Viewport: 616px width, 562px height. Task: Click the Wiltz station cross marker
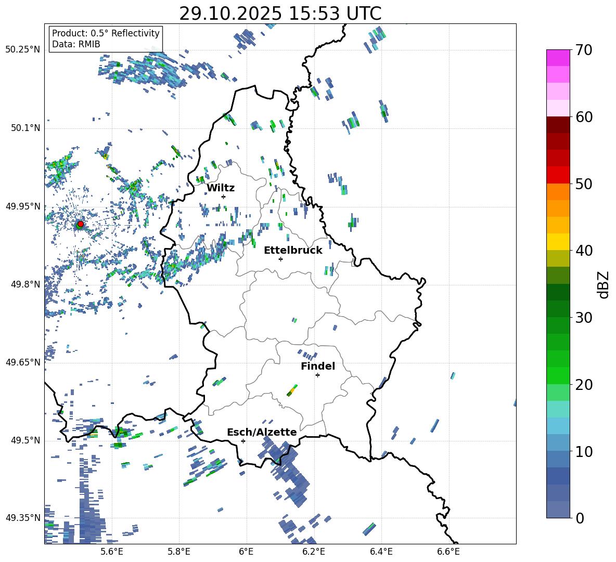[223, 197]
